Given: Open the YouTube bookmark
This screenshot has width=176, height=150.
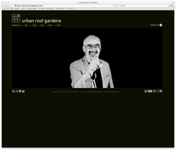Looking at the screenshot, I should coord(41,9).
